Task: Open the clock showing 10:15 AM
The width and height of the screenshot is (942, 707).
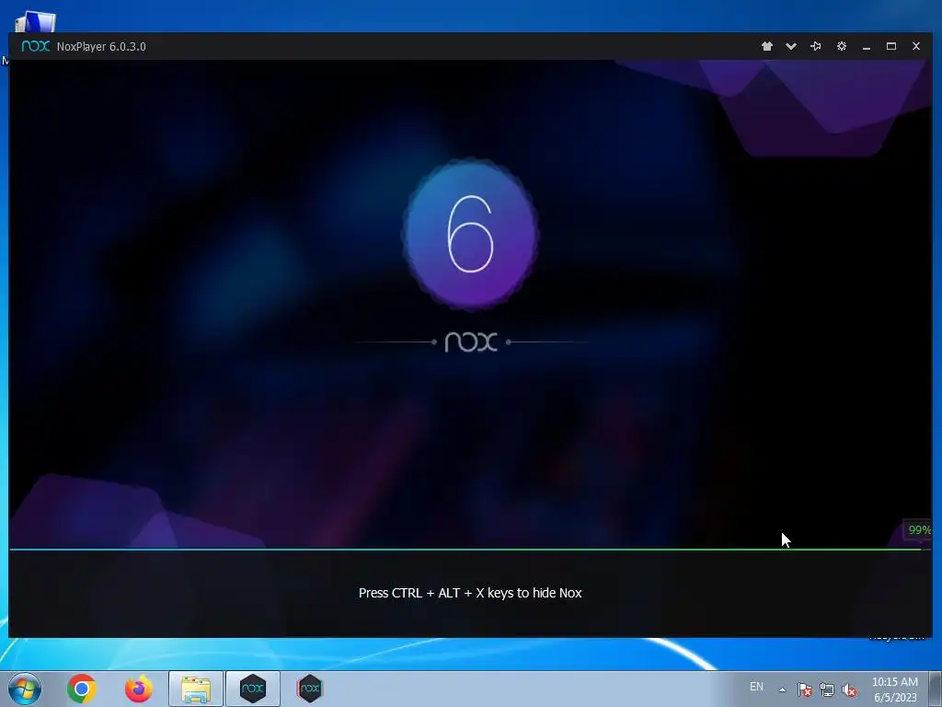Action: 894,690
